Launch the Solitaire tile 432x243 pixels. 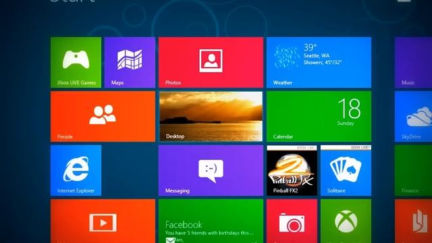pos(346,171)
